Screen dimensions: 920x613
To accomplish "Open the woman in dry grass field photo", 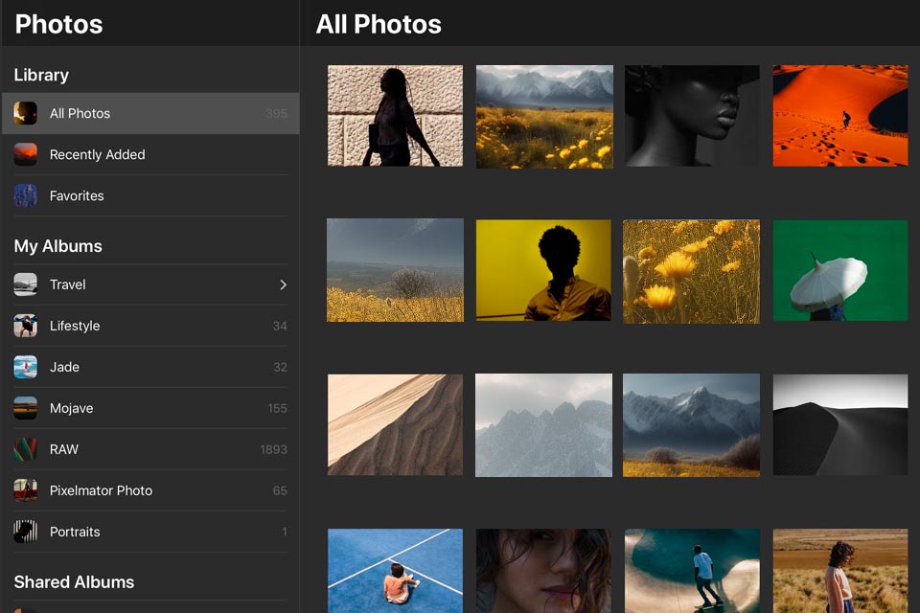I will (840, 571).
